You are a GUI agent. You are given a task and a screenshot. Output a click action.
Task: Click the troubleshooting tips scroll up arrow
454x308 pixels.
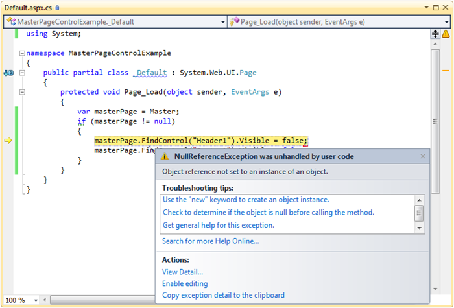tap(419, 200)
